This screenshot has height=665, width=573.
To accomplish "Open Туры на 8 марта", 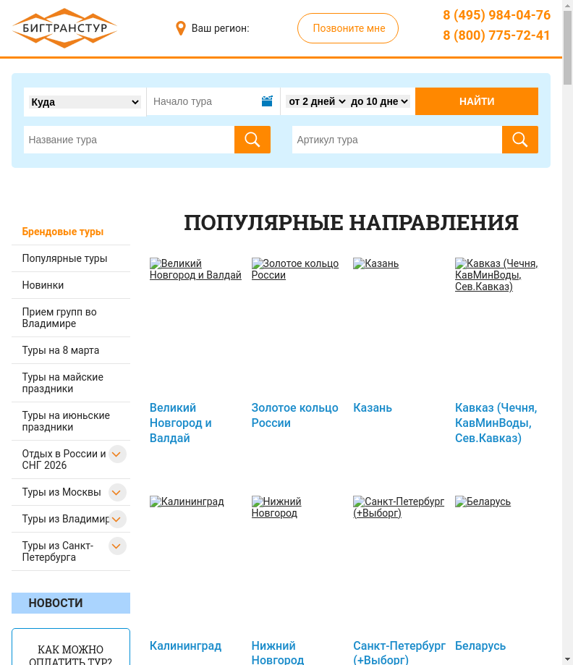I will 61,350.
